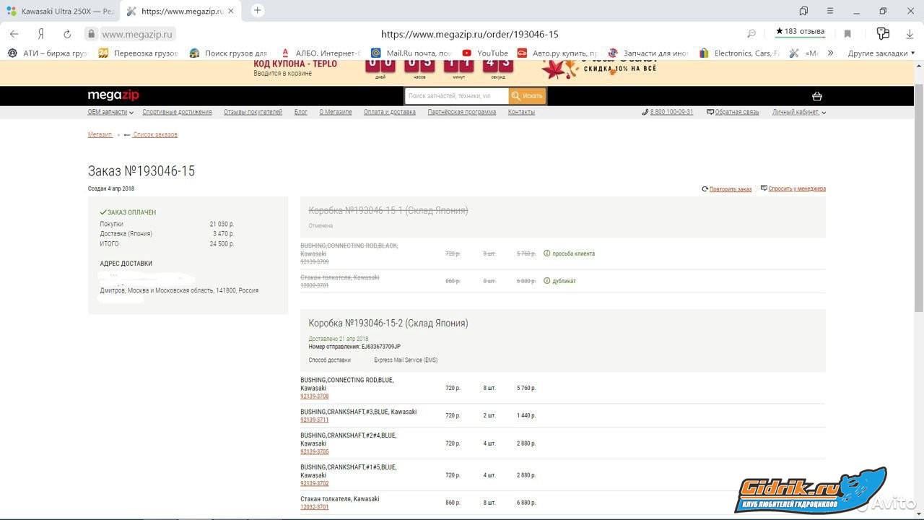Reload the page with refresh icon

tap(67, 34)
